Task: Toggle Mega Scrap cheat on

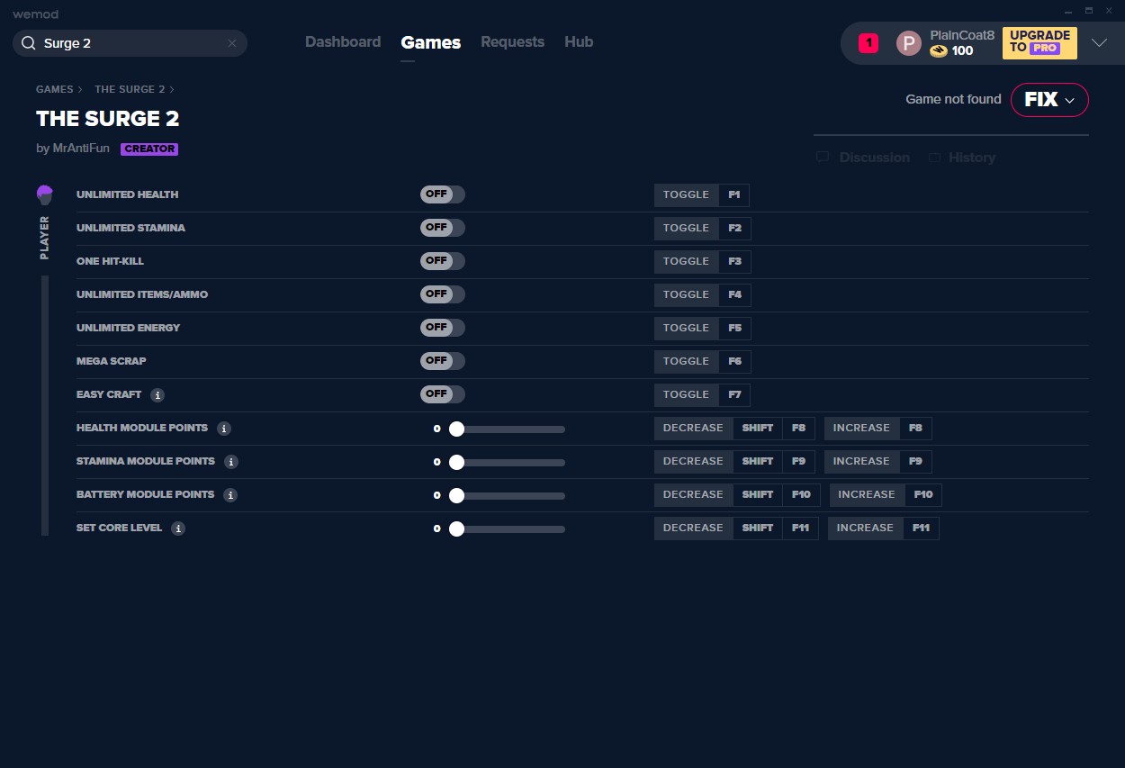Action: point(443,361)
